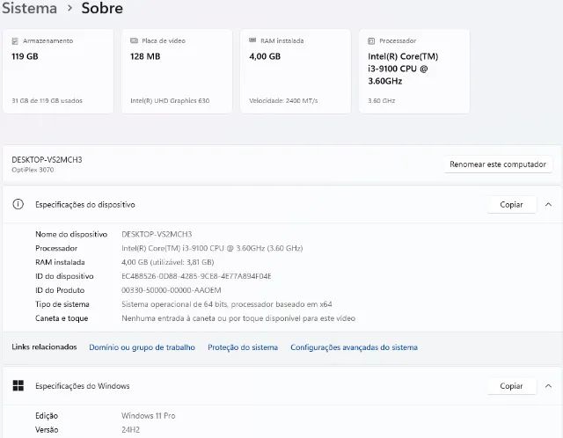Click the video card icon beside Placa de vídeo
This screenshot has width=563, height=438.
coord(134,40)
